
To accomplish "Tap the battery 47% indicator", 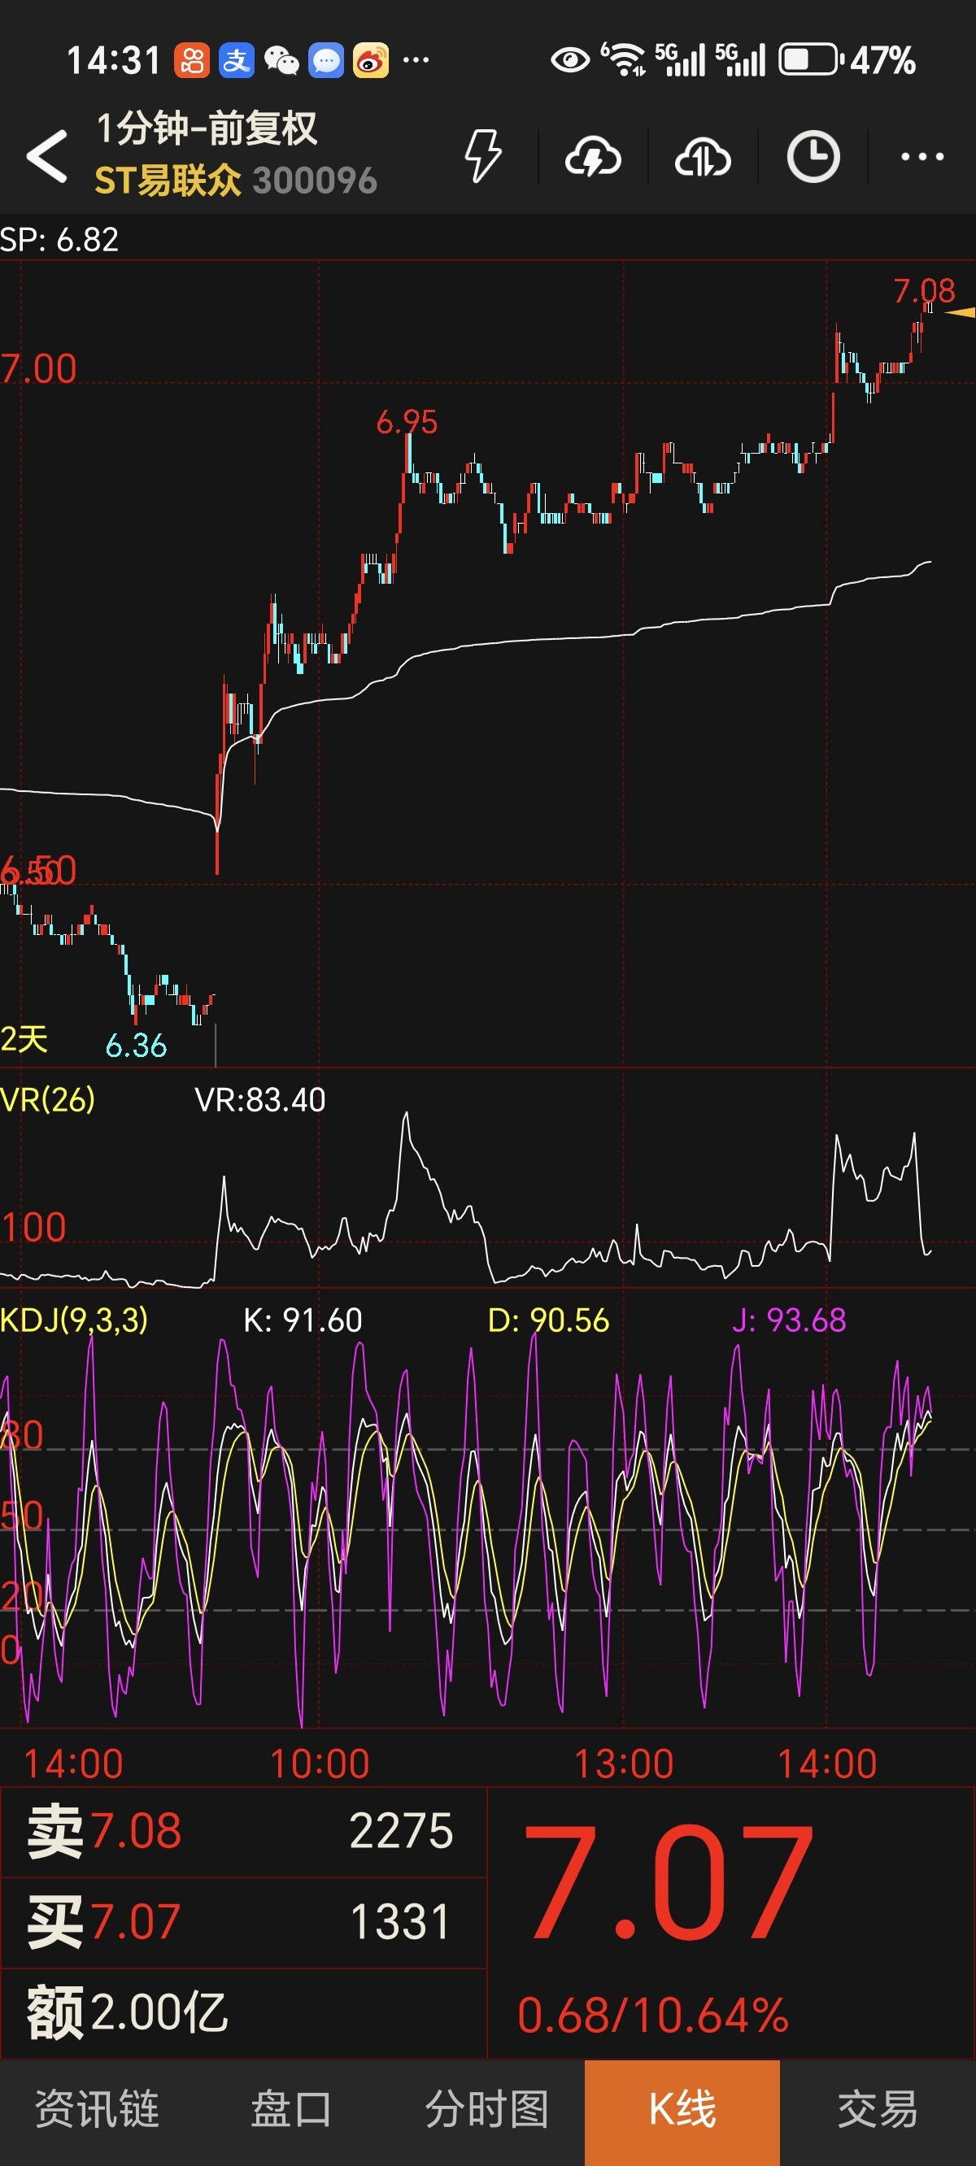I will coord(847,60).
